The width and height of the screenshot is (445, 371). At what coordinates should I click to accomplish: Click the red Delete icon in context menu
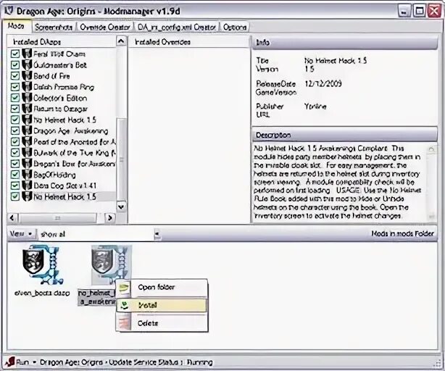124,322
